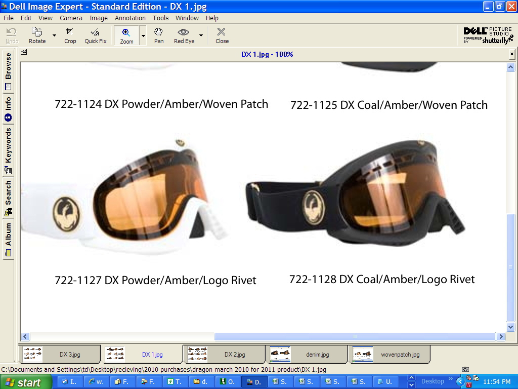Open the Browse side tab
The image size is (518, 389).
tap(8, 71)
